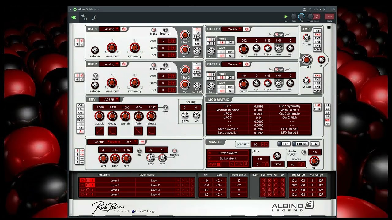Decrease OSC 2 semi with minus

point(170,83)
